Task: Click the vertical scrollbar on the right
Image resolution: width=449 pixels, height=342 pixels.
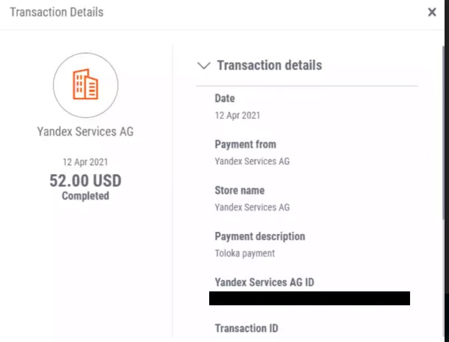Action: click(x=444, y=133)
